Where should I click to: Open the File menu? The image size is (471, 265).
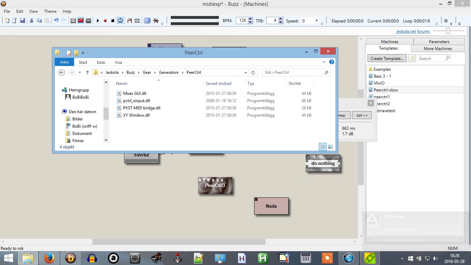pos(7,11)
